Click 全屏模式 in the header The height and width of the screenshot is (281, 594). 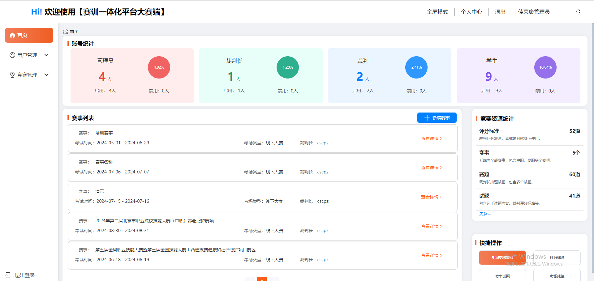coord(437,12)
